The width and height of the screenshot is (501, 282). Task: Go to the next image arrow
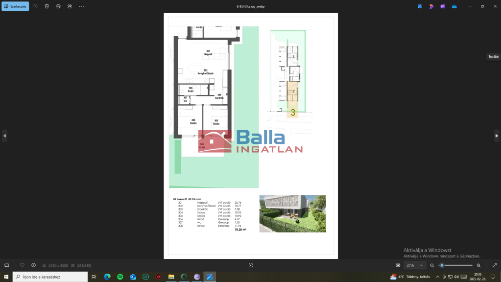(x=497, y=136)
